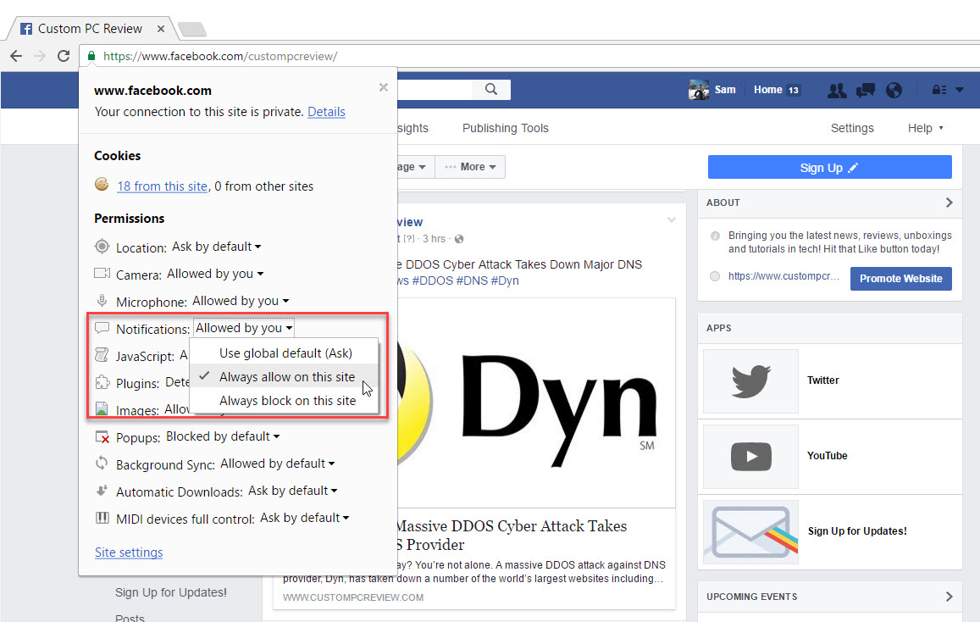Go back with the browser back arrow
The image size is (980, 622).
16,56
